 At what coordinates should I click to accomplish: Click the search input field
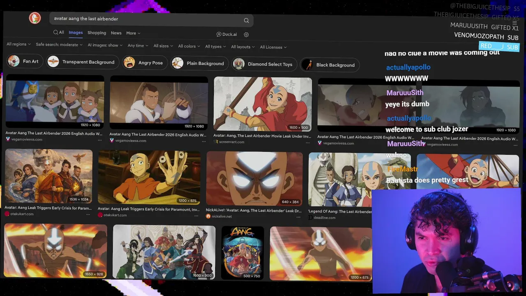click(151, 19)
